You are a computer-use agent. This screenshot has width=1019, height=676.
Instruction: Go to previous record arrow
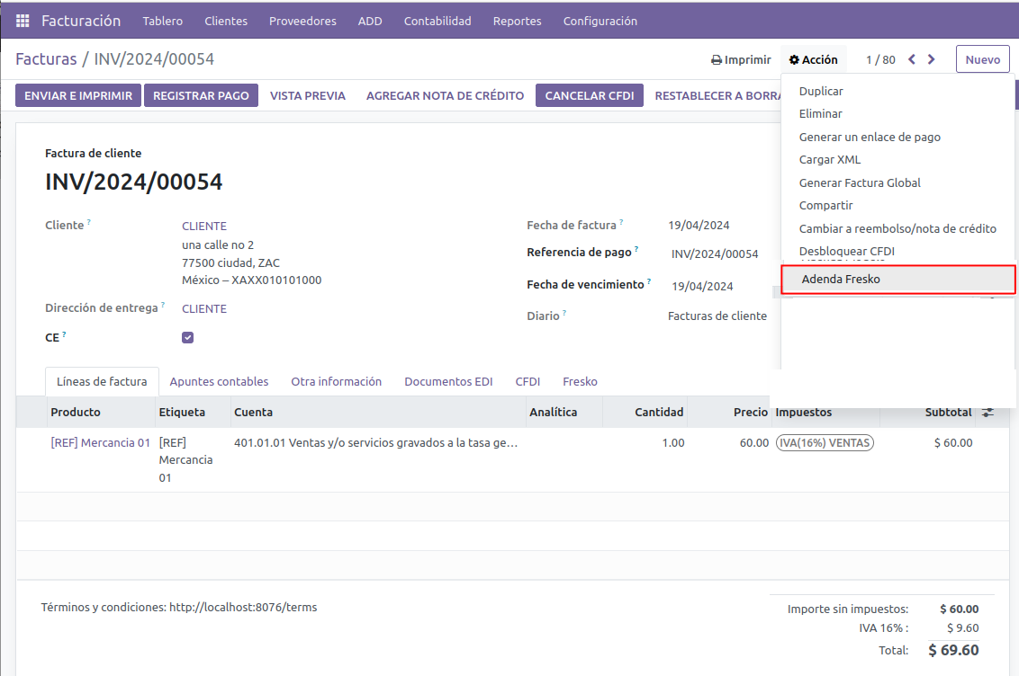[912, 60]
